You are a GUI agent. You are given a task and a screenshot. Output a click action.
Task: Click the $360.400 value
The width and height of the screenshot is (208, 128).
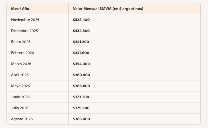pos(81,75)
